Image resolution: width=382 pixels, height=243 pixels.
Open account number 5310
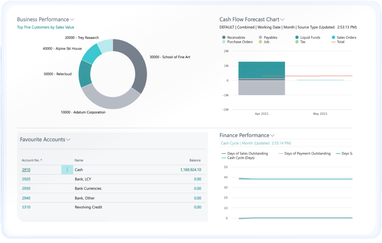point(26,207)
